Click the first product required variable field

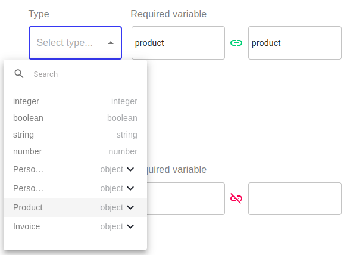click(x=178, y=43)
